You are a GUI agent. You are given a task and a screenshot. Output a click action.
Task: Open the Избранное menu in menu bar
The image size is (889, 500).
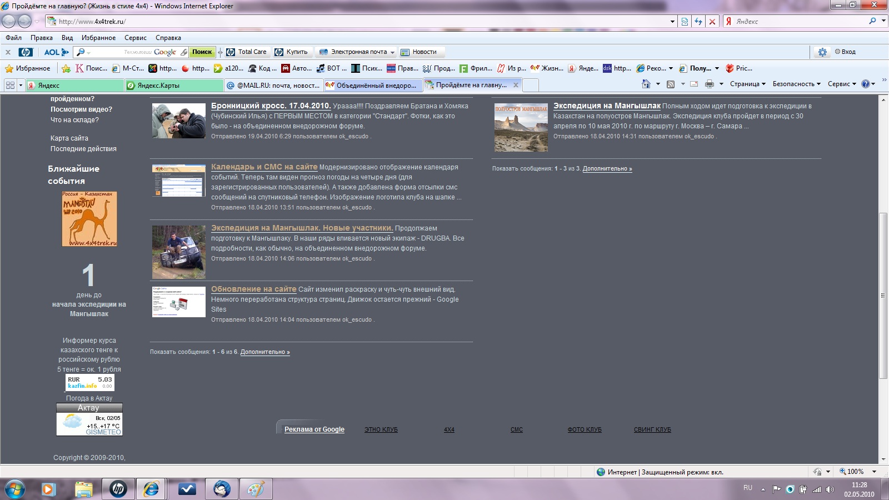pos(98,38)
